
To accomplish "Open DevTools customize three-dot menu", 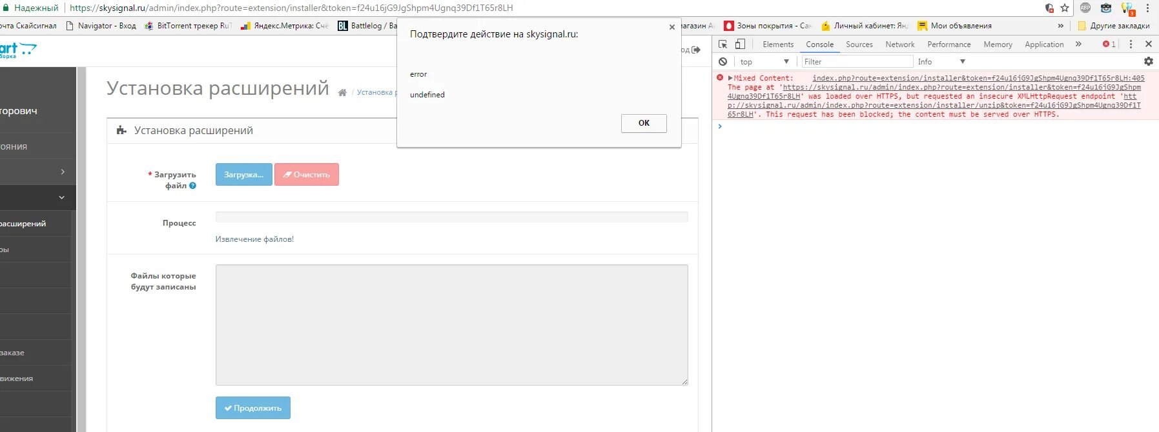I will tap(1131, 44).
